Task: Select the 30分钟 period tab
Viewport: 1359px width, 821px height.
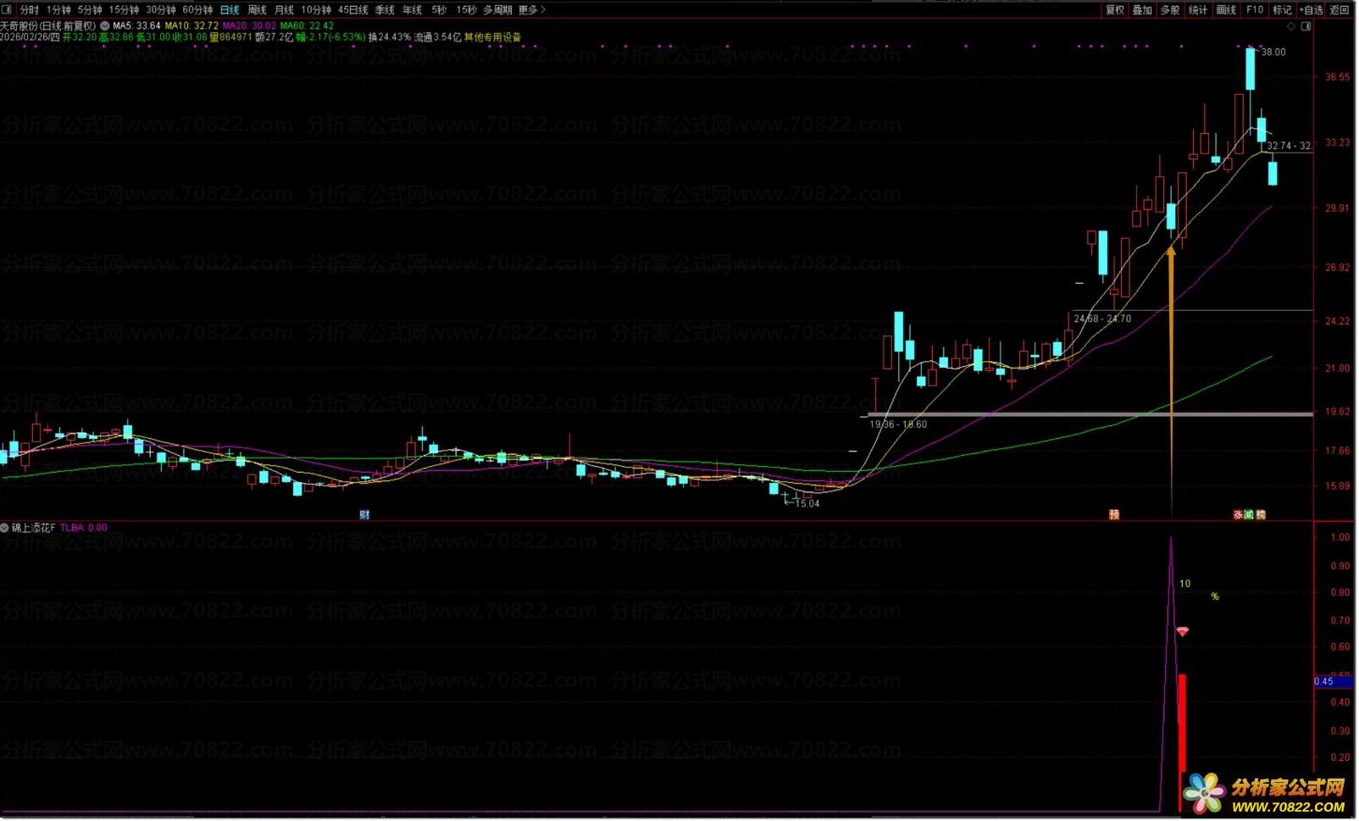Action: 161,10
